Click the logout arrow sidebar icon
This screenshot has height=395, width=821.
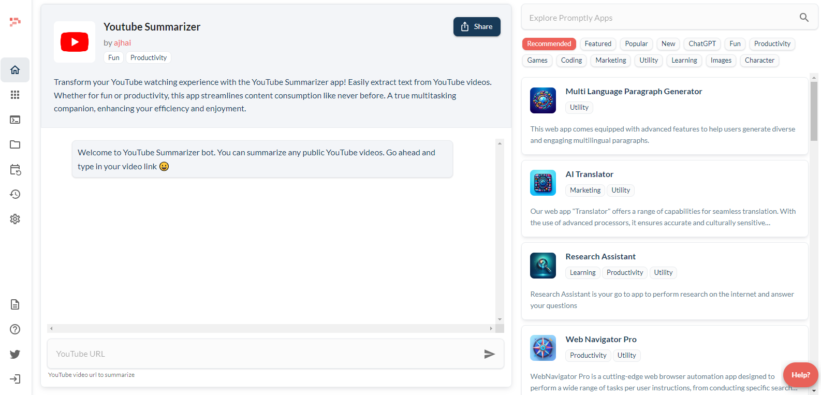pyautogui.click(x=15, y=379)
